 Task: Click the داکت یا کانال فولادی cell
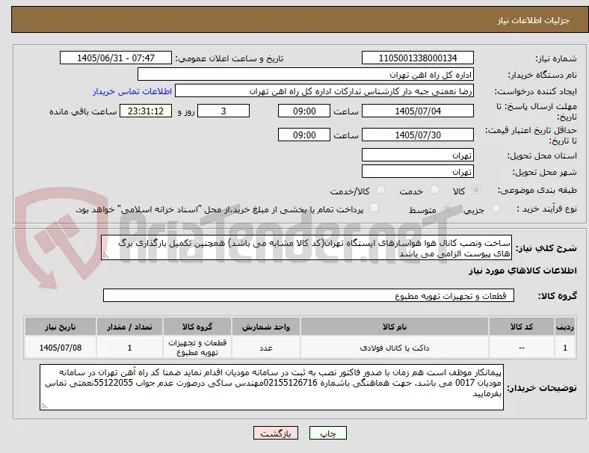click(x=395, y=348)
